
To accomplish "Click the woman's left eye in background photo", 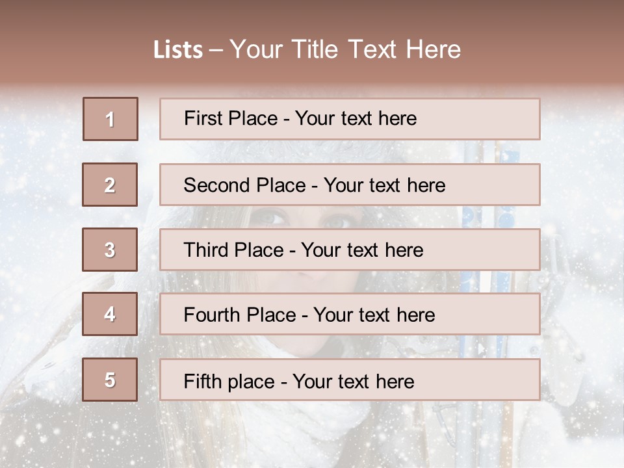I will (274, 217).
